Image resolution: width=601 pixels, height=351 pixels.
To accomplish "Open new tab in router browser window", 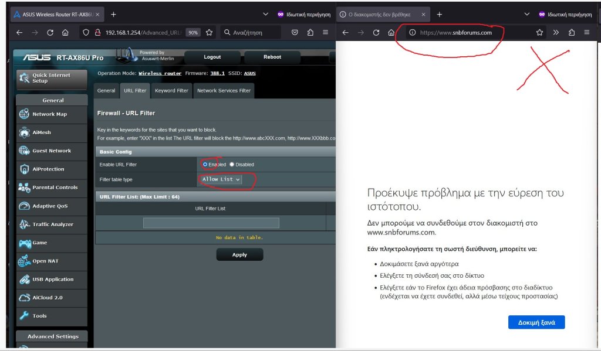I will (x=113, y=14).
